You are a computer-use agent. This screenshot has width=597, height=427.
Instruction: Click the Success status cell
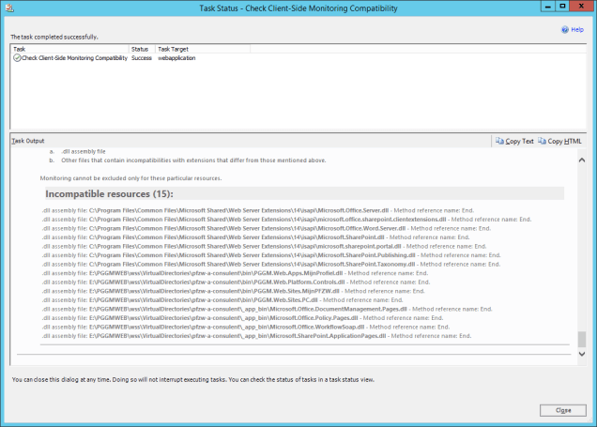point(141,58)
